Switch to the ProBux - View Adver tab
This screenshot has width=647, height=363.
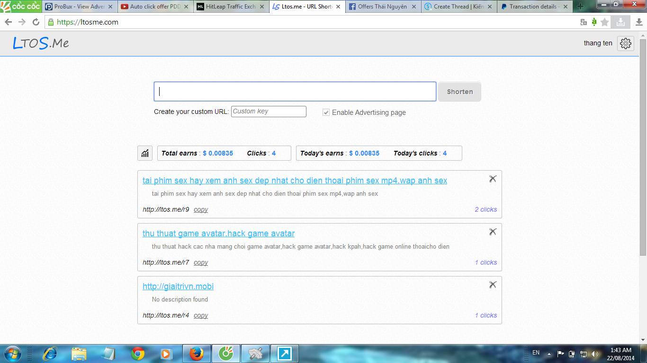click(79, 7)
